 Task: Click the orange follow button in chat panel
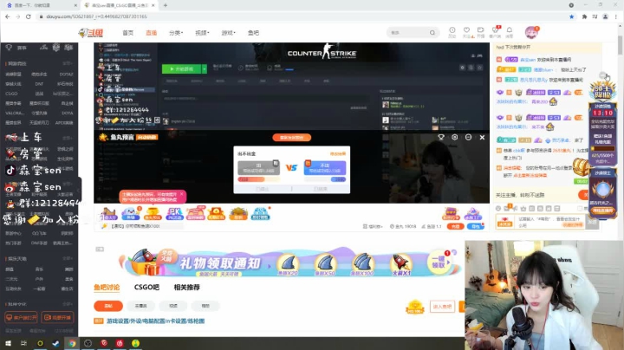583,194
